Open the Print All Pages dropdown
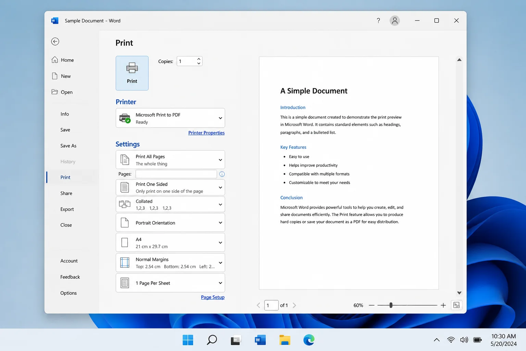Screen dimensions: 526x351 [x=170, y=160]
